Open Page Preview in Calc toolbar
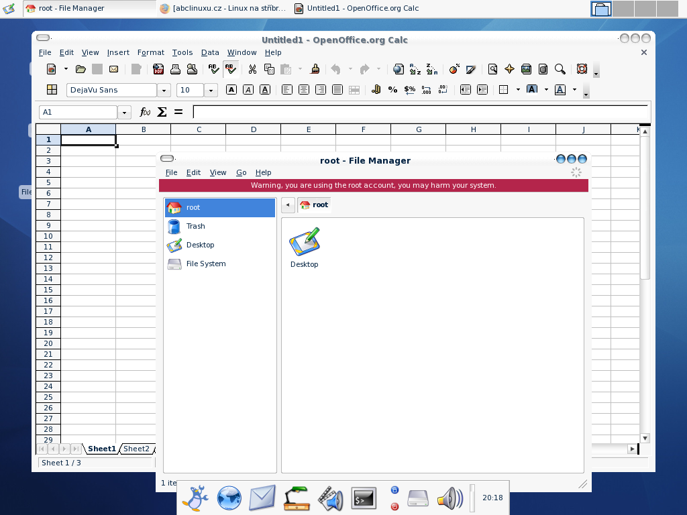This screenshot has width=687, height=515. (192, 69)
